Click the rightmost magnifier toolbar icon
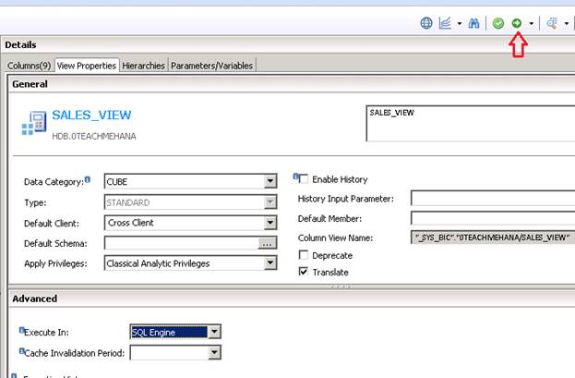The height and width of the screenshot is (378, 575). click(x=552, y=23)
